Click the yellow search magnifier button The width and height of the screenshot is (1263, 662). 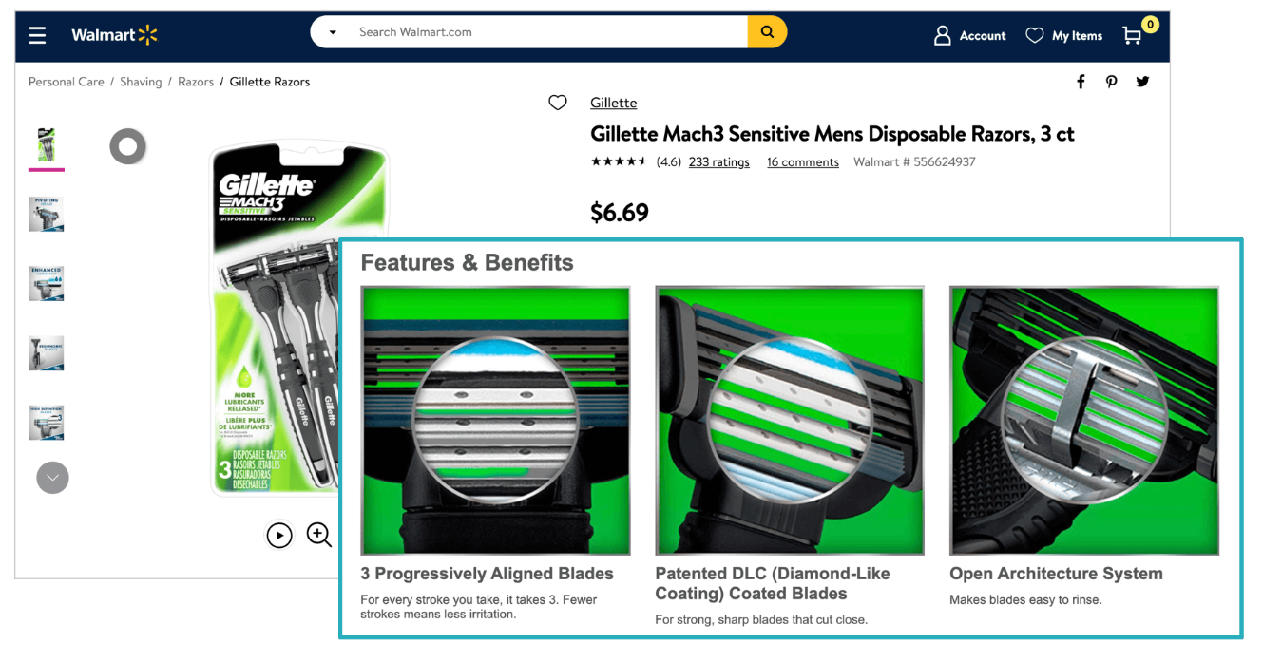tap(767, 32)
